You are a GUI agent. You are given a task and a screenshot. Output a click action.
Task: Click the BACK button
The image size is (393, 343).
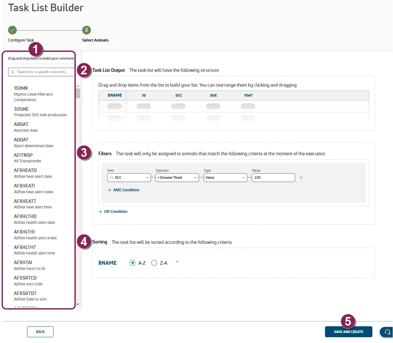40,332
